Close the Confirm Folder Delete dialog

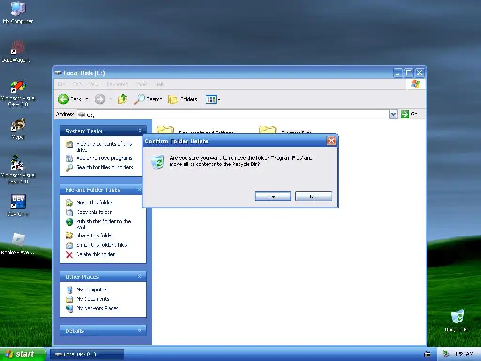click(x=331, y=141)
